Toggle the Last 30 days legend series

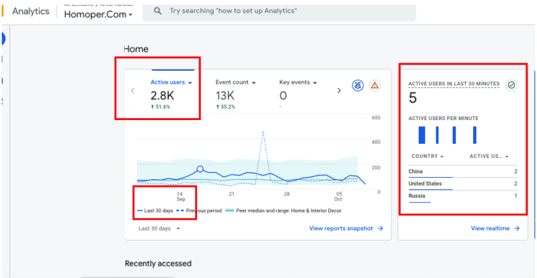click(155, 210)
